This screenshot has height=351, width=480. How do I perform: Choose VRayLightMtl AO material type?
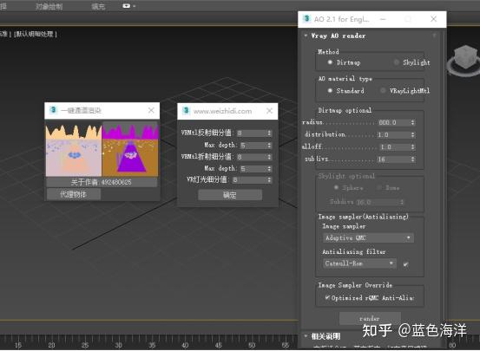point(383,90)
